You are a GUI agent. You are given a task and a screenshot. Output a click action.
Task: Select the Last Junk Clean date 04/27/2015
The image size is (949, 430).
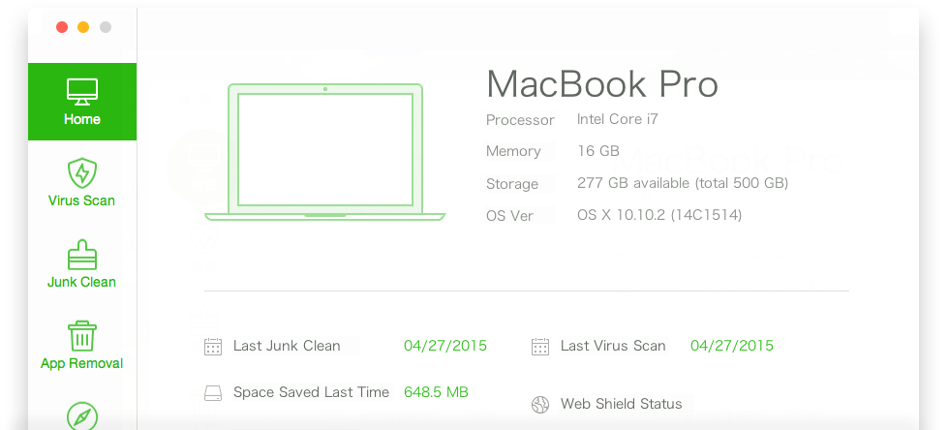445,346
